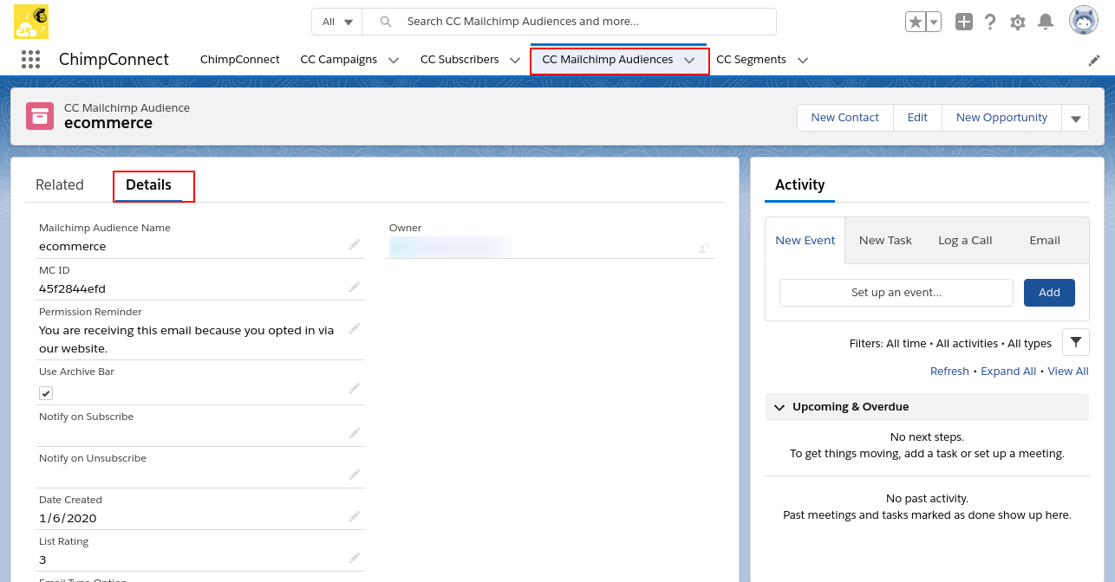This screenshot has height=582, width=1115.
Task: Open the notifications bell
Action: (1046, 22)
